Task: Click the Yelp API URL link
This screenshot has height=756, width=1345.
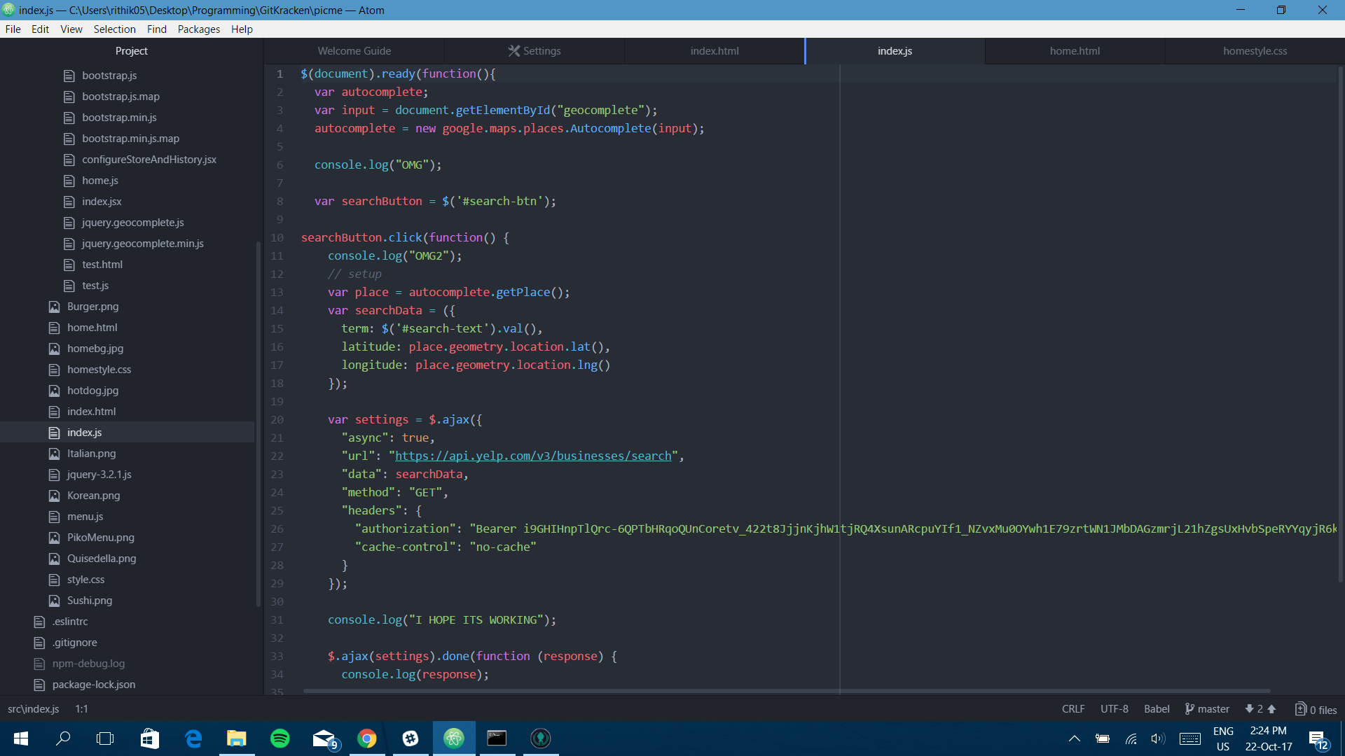Action: 533,456
